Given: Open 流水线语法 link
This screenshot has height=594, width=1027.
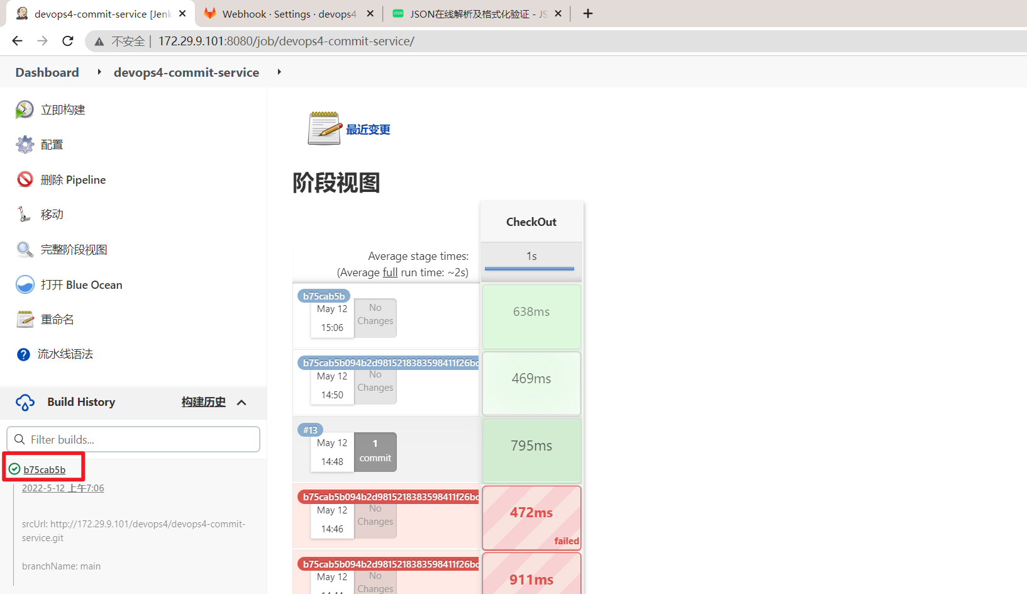Looking at the screenshot, I should coord(65,354).
